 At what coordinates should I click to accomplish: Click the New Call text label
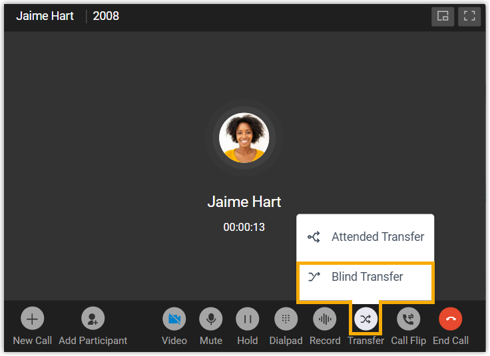(33, 341)
